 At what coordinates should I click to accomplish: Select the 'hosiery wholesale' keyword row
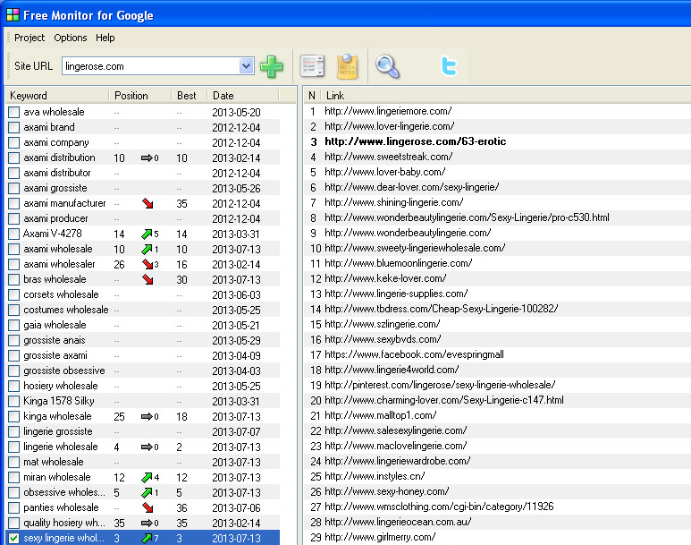(x=143, y=386)
